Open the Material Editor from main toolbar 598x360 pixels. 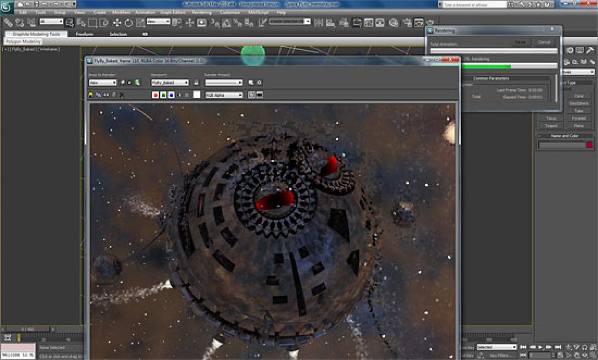394,22
